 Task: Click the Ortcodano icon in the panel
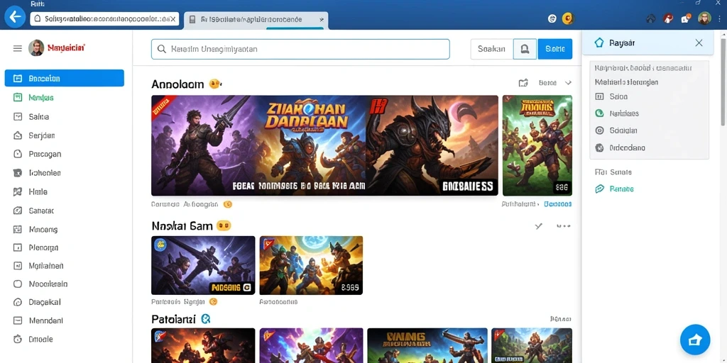point(599,148)
